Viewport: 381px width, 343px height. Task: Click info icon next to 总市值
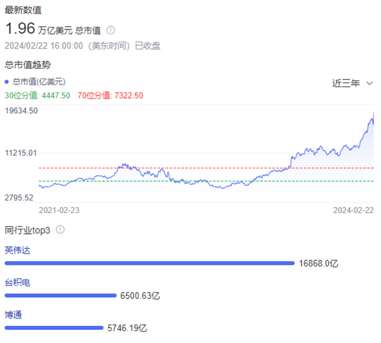coord(111,30)
